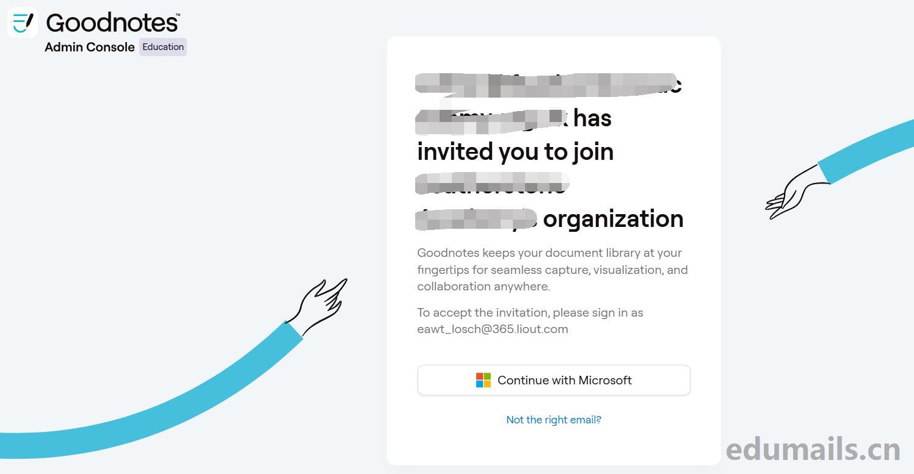Click the Goodnotes description paragraph
This screenshot has height=474, width=914.
tap(553, 270)
